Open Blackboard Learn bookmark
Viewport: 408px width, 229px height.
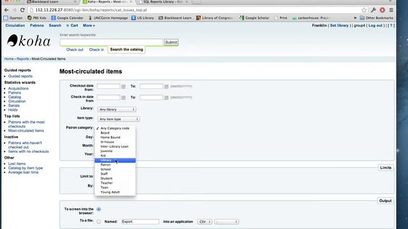pyautogui.click(x=175, y=18)
